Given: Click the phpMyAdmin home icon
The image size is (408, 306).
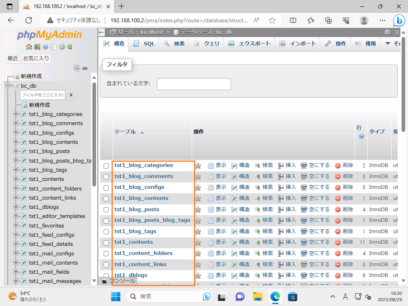Looking at the screenshot, I should [29, 47].
